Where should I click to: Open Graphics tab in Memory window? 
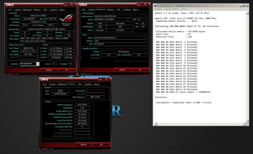click(88, 84)
